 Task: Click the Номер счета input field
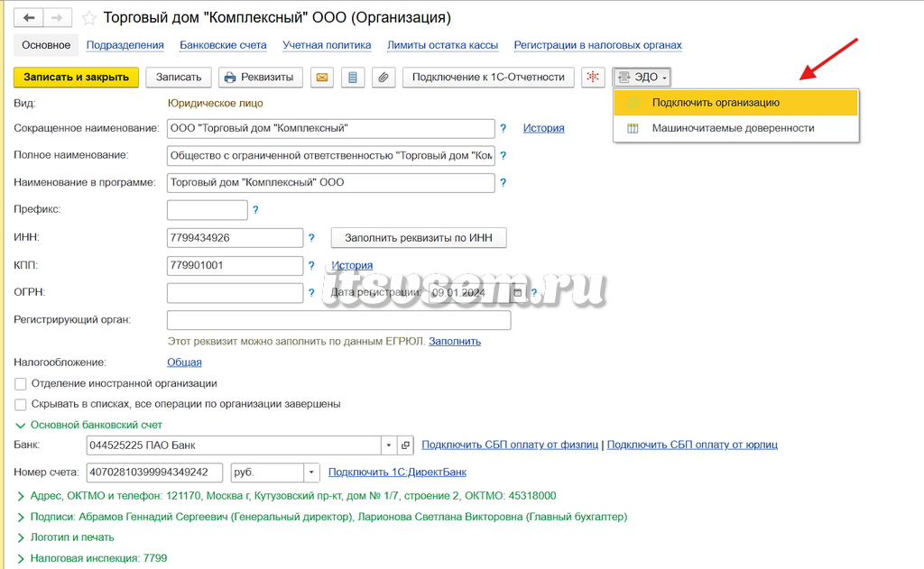(155, 473)
